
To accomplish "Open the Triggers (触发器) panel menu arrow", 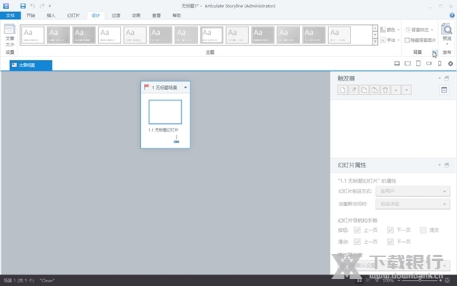I will (x=439, y=78).
